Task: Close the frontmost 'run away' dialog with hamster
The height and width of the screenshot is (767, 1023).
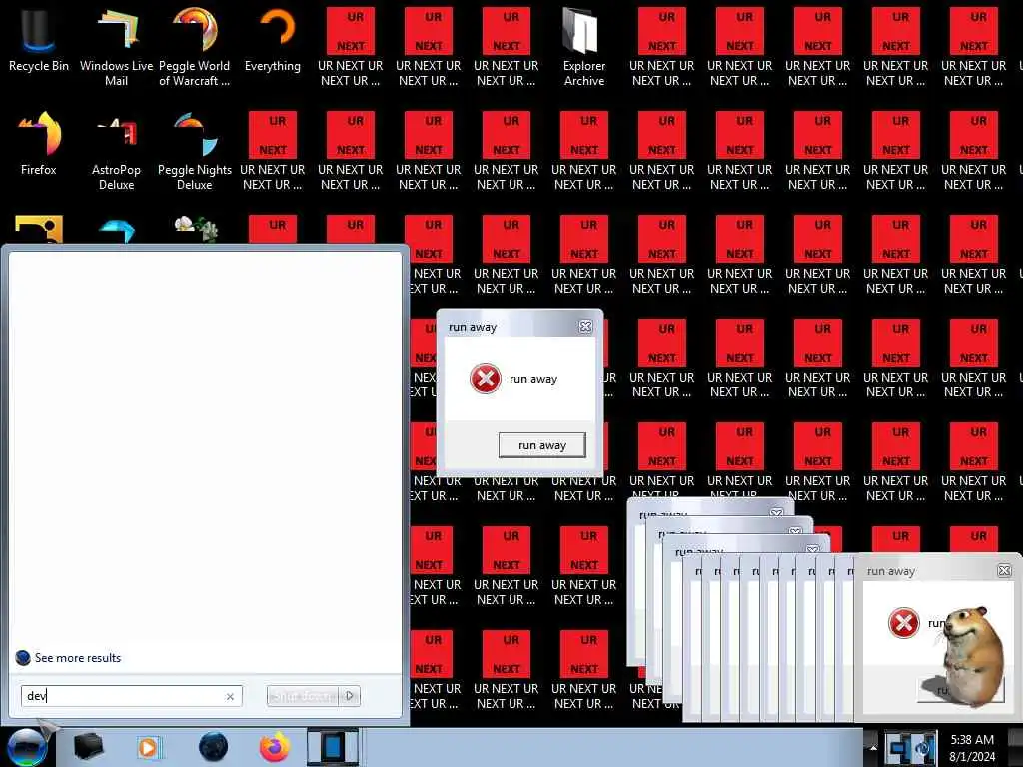Action: [1005, 570]
